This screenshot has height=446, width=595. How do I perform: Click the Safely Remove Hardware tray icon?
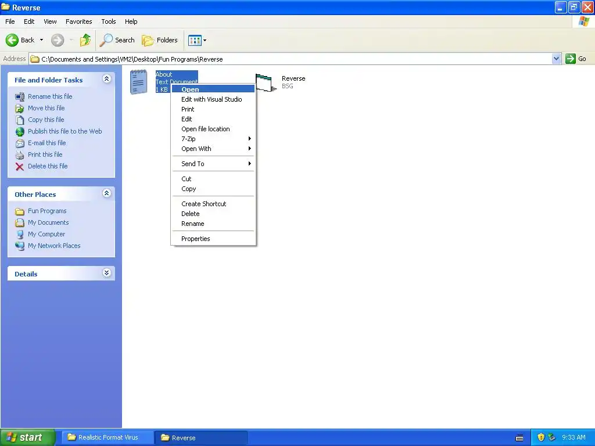point(551,437)
